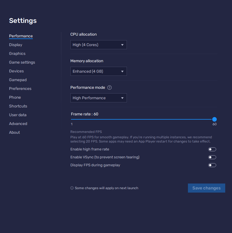This screenshot has width=232, height=233.
Task: Open the Game settings section
Action: coord(22,62)
